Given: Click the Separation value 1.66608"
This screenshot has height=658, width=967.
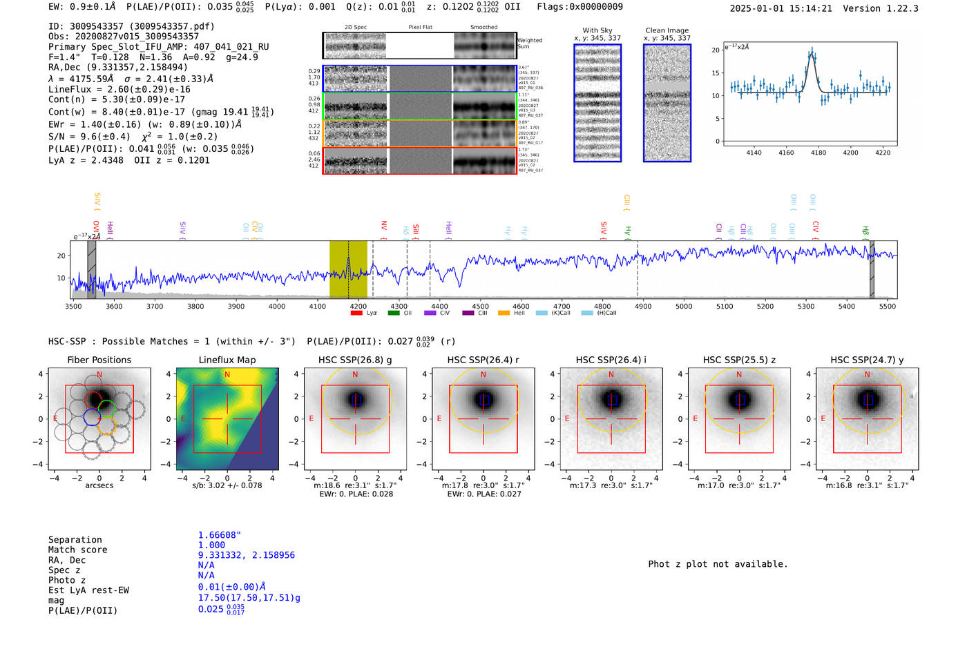Looking at the screenshot, I should 220,535.
